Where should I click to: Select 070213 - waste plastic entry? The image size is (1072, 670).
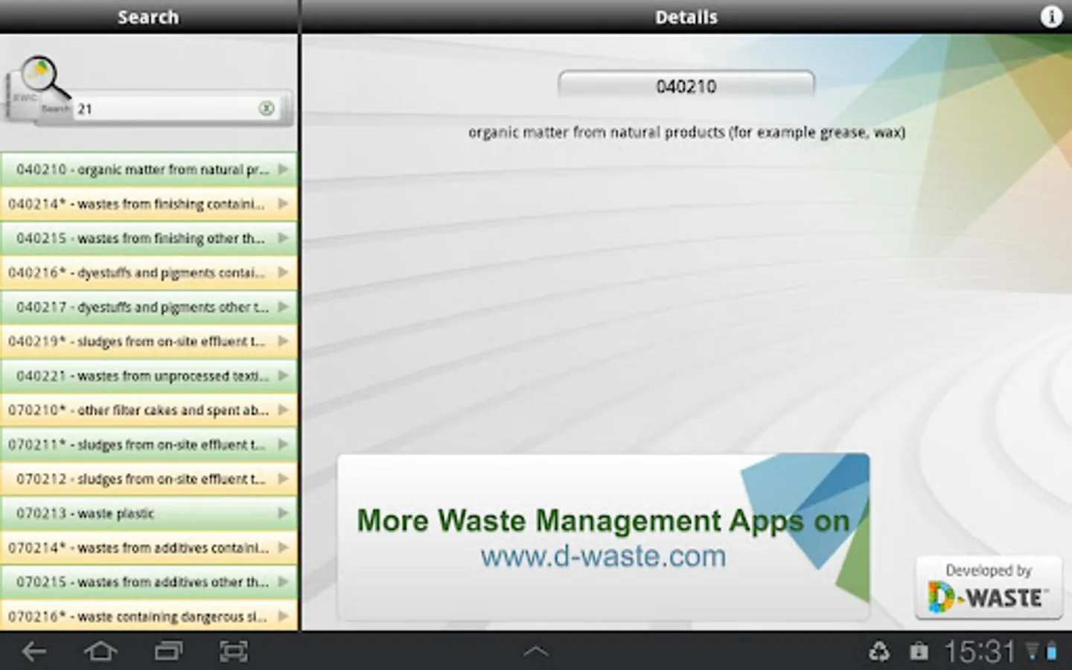[x=149, y=513]
